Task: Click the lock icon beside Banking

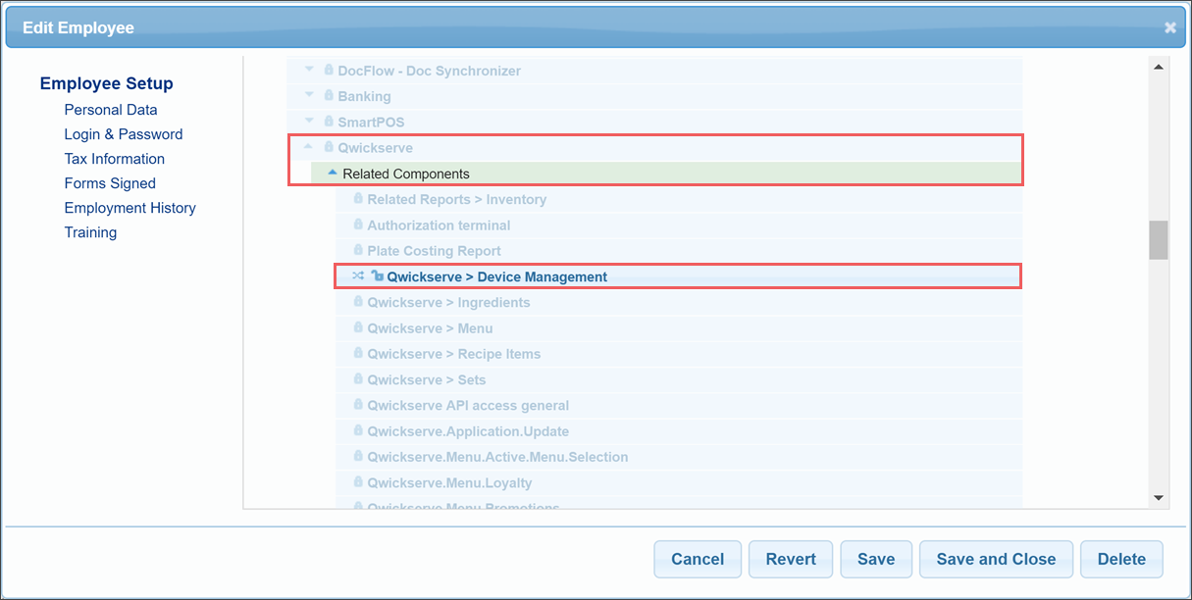Action: (329, 96)
